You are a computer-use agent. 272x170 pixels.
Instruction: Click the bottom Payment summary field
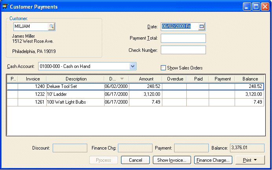(x=191, y=148)
